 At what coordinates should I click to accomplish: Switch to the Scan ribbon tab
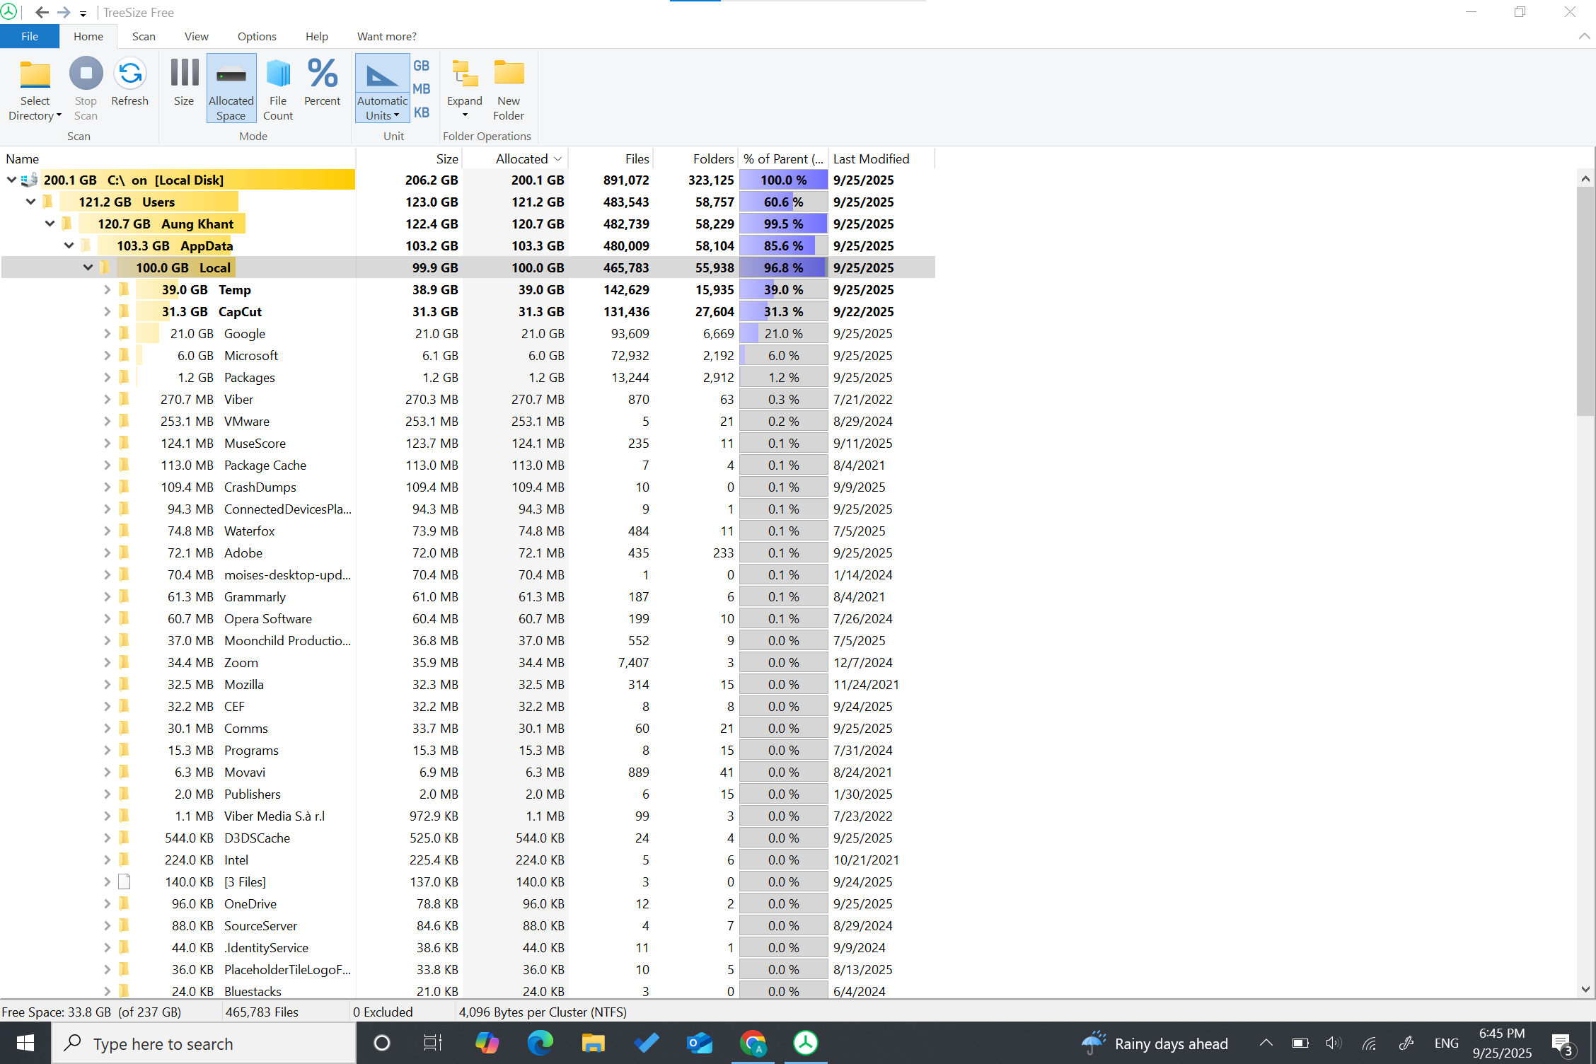click(144, 36)
